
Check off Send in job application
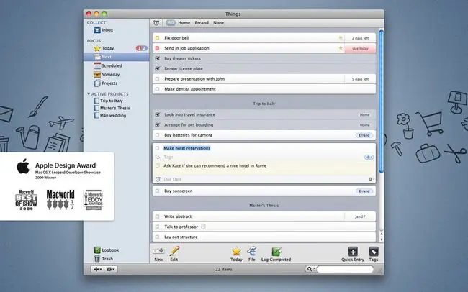[157, 48]
